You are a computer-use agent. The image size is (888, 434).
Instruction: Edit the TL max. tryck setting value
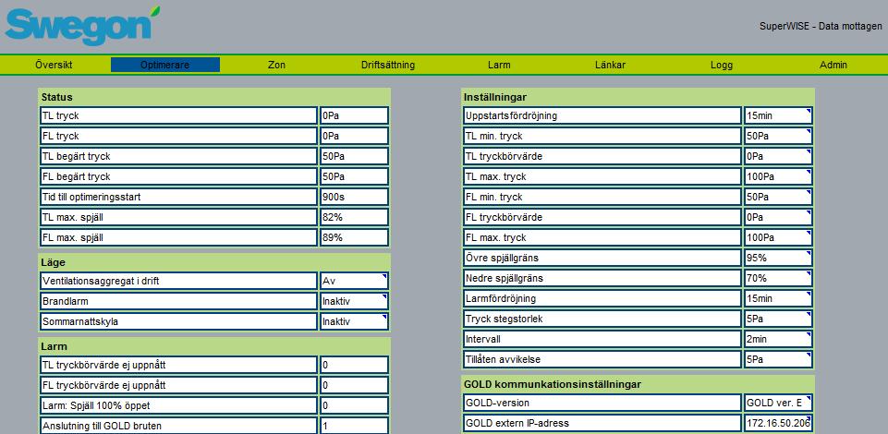pos(778,176)
